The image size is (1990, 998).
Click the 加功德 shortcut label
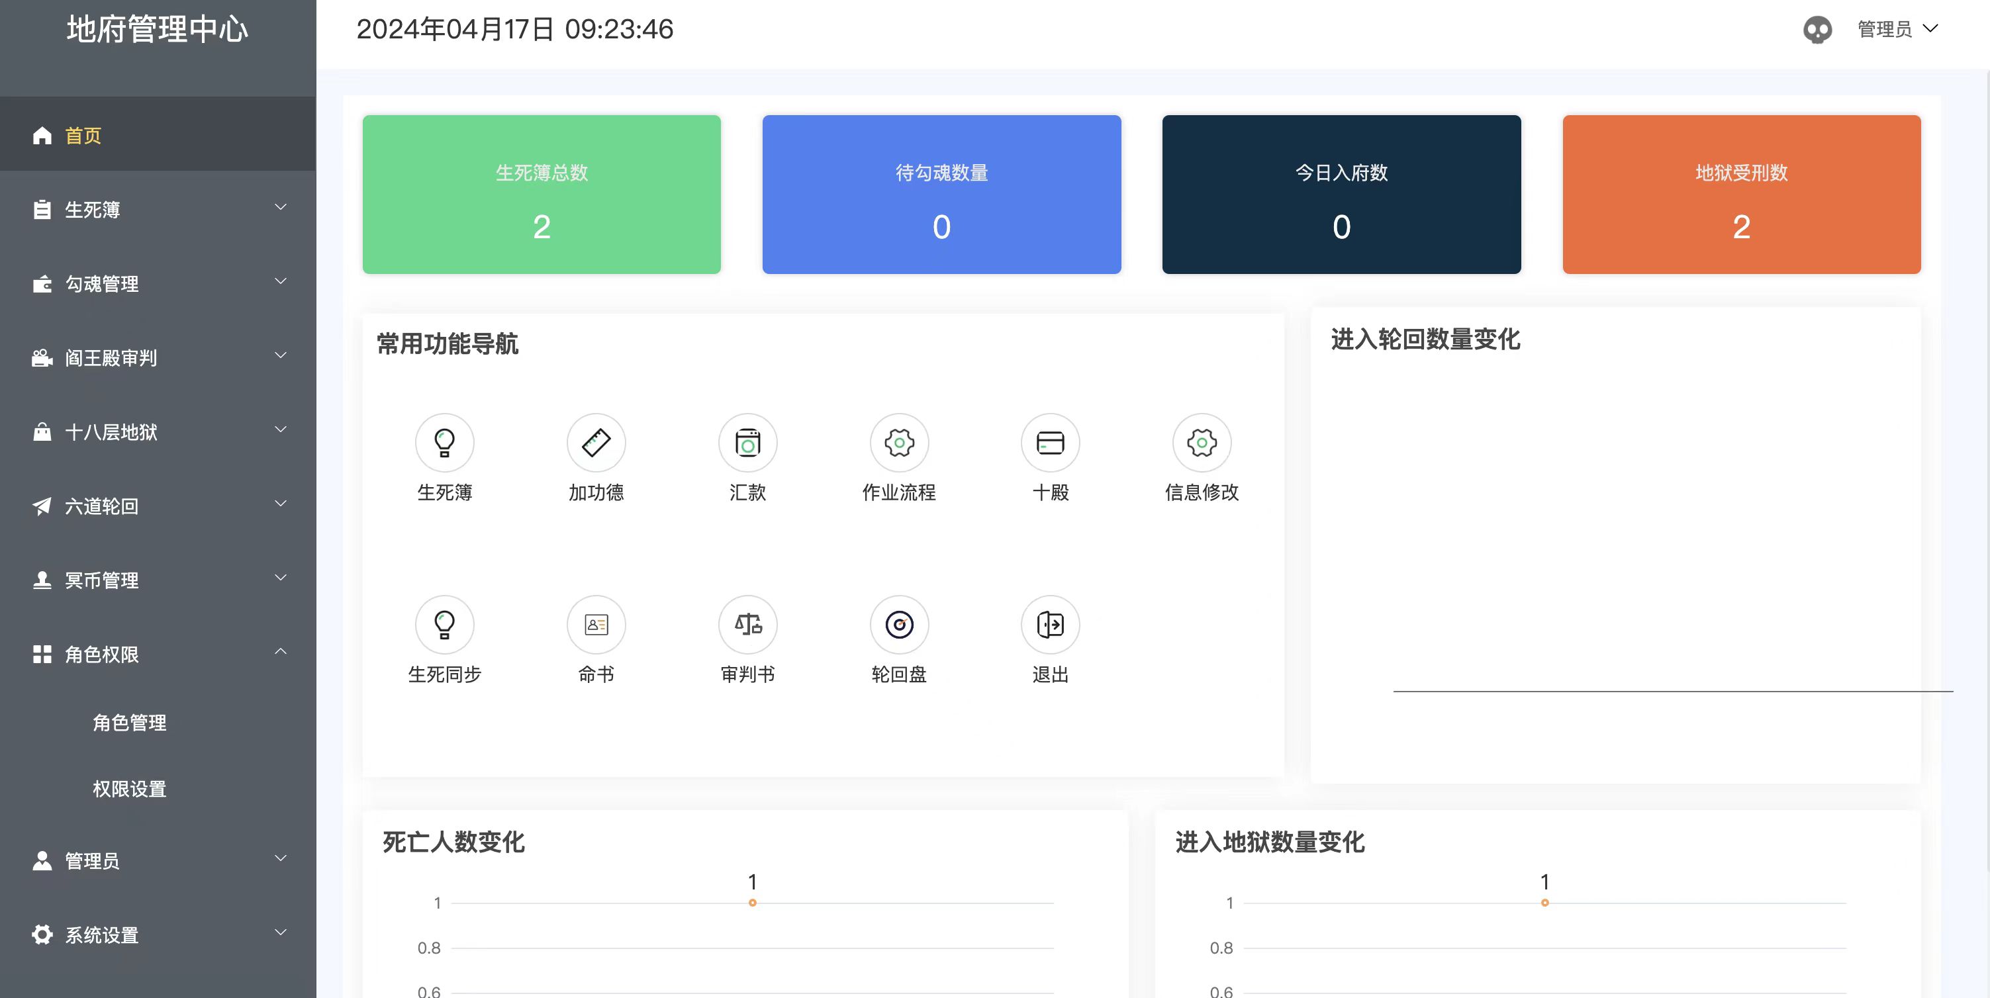pyautogui.click(x=596, y=493)
